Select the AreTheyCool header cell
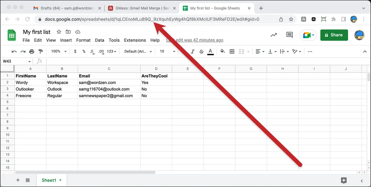This screenshot has width=371, height=187. (156, 76)
